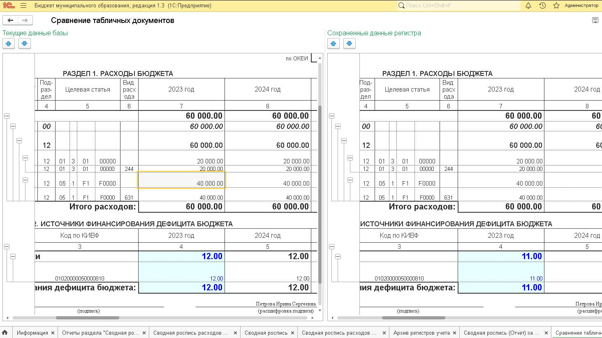Collapse the row 00 group in current data pane

point(13,126)
